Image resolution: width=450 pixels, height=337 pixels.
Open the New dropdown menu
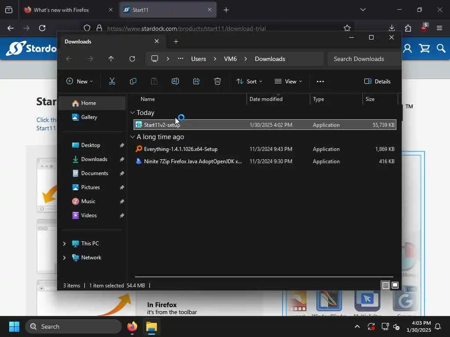(x=80, y=81)
